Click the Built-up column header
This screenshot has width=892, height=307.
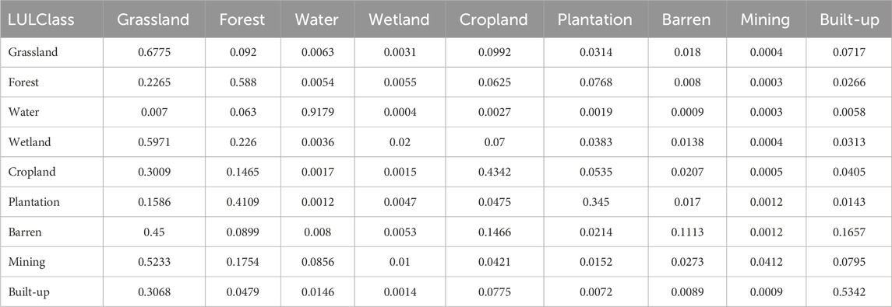(851, 19)
